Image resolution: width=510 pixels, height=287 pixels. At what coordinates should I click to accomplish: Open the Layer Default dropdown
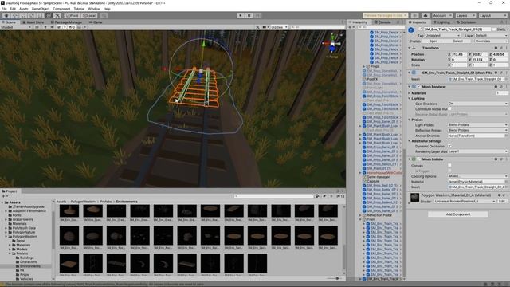coord(491,35)
